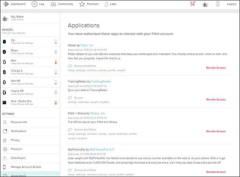Click the Aria scale device icon

(x=4, y=102)
